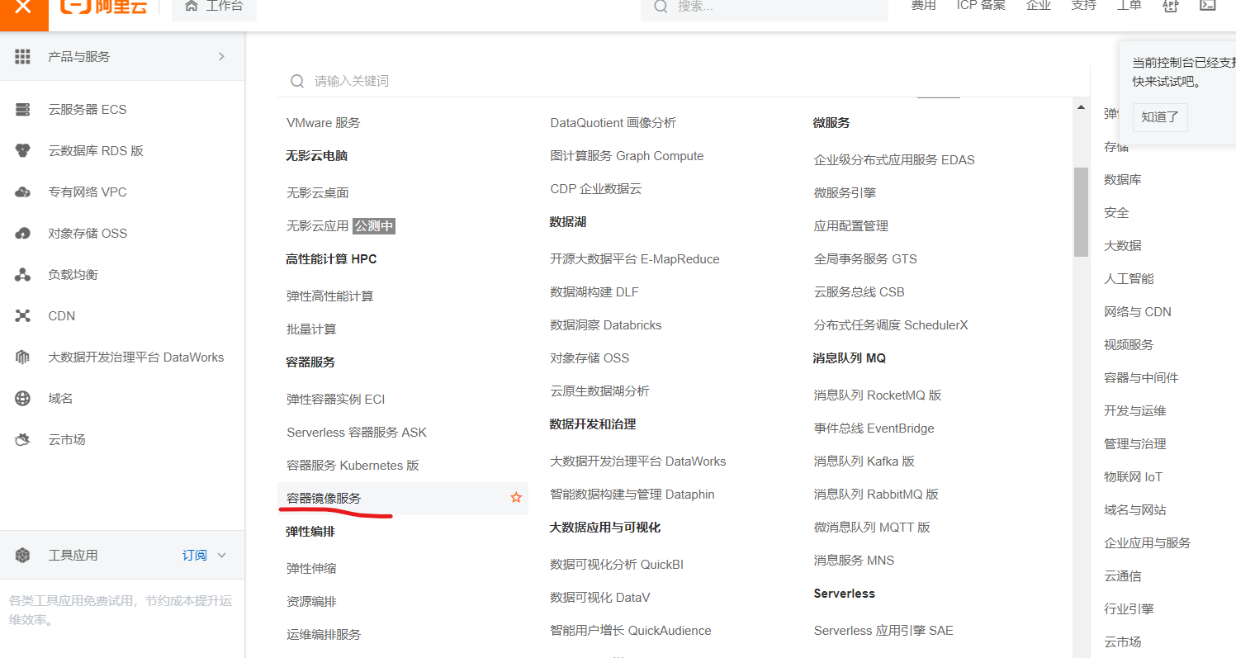Dismiss the tip with 知道了 button
The image size is (1236, 658).
[1160, 117]
